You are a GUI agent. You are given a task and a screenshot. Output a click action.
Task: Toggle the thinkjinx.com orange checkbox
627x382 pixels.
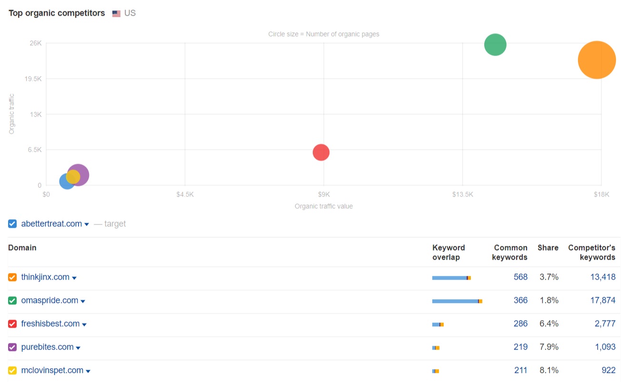[x=12, y=277]
